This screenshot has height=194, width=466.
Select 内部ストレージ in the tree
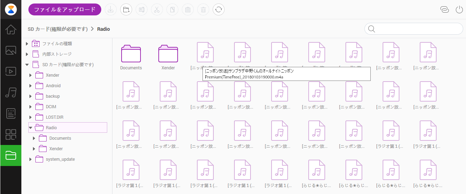pos(52,54)
